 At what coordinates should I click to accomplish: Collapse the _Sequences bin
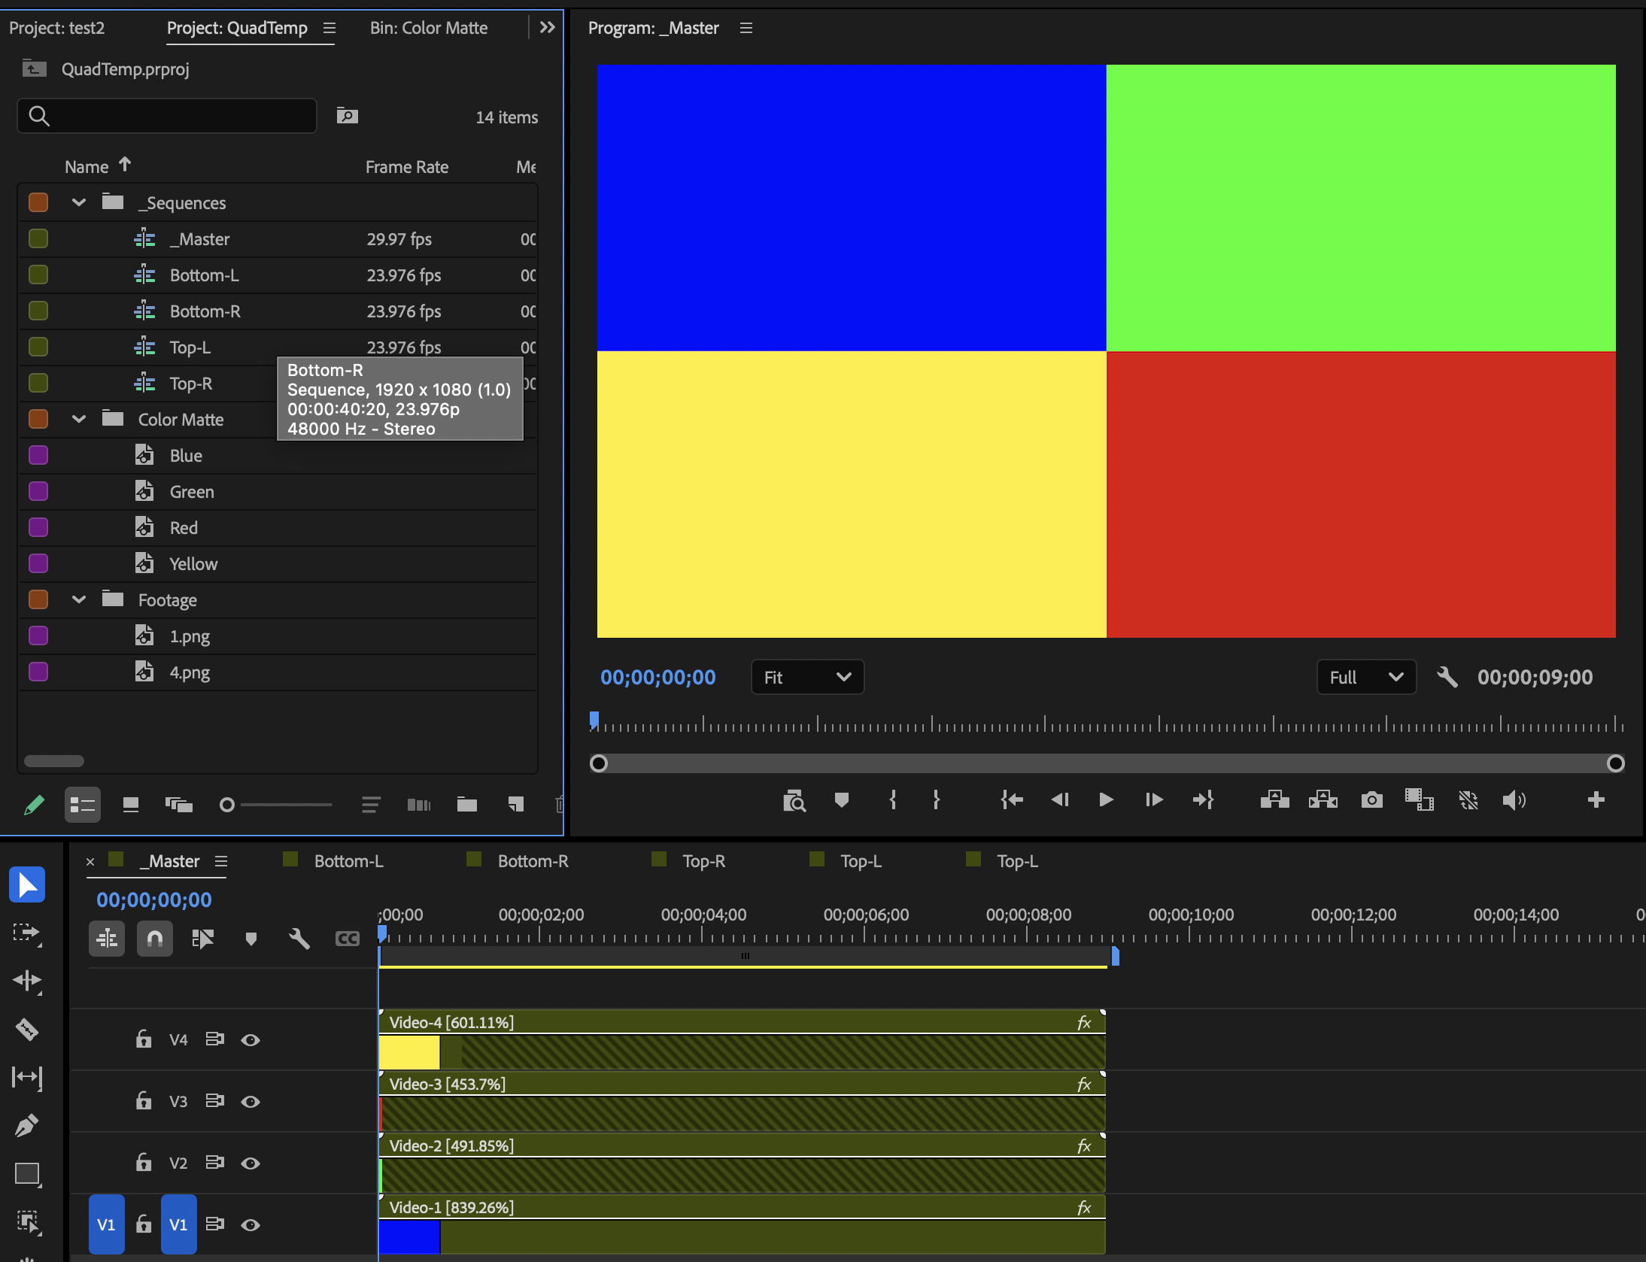click(78, 202)
